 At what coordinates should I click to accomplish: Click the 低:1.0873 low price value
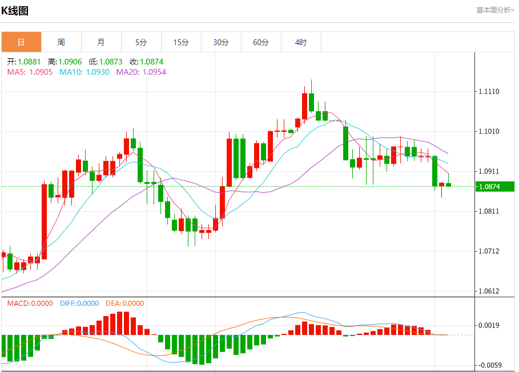click(106, 62)
